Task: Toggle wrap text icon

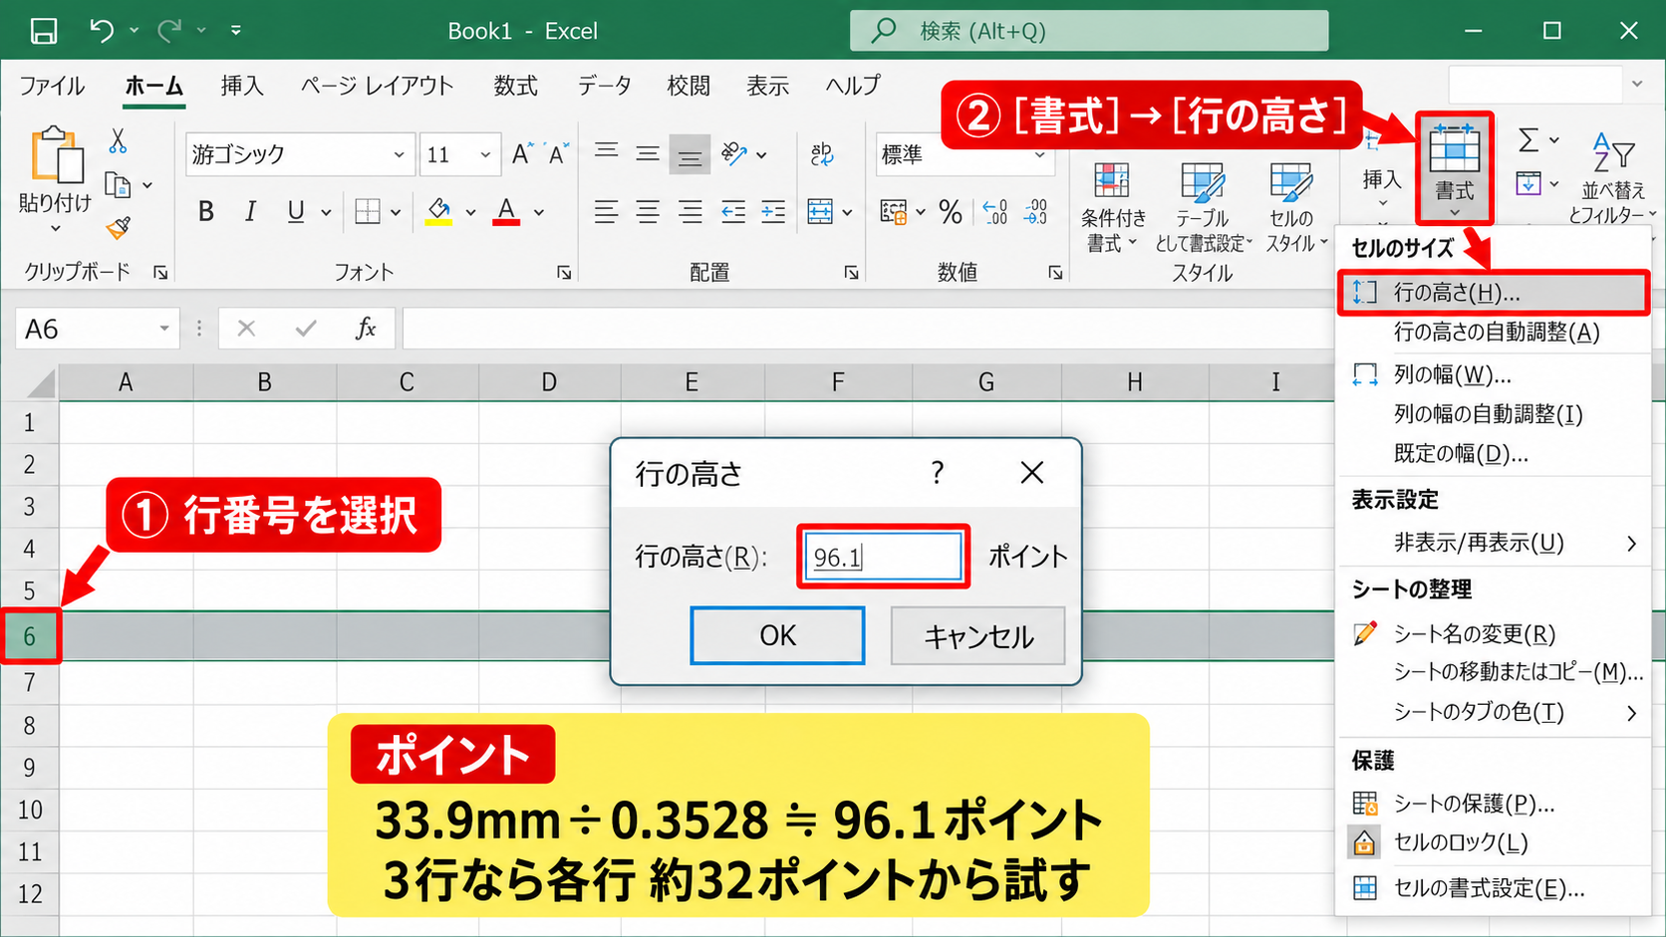Action: (822, 153)
